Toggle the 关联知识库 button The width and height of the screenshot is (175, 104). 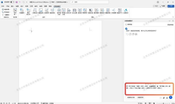coord(131,97)
